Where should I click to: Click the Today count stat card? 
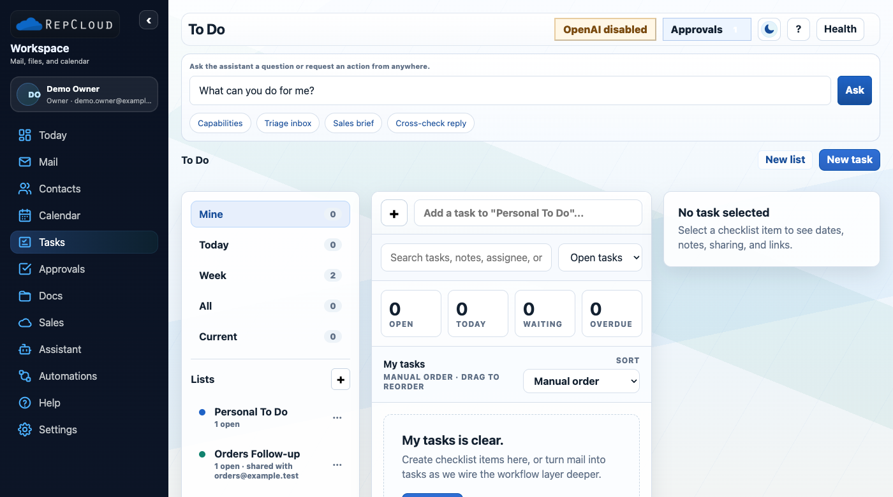[478, 313]
